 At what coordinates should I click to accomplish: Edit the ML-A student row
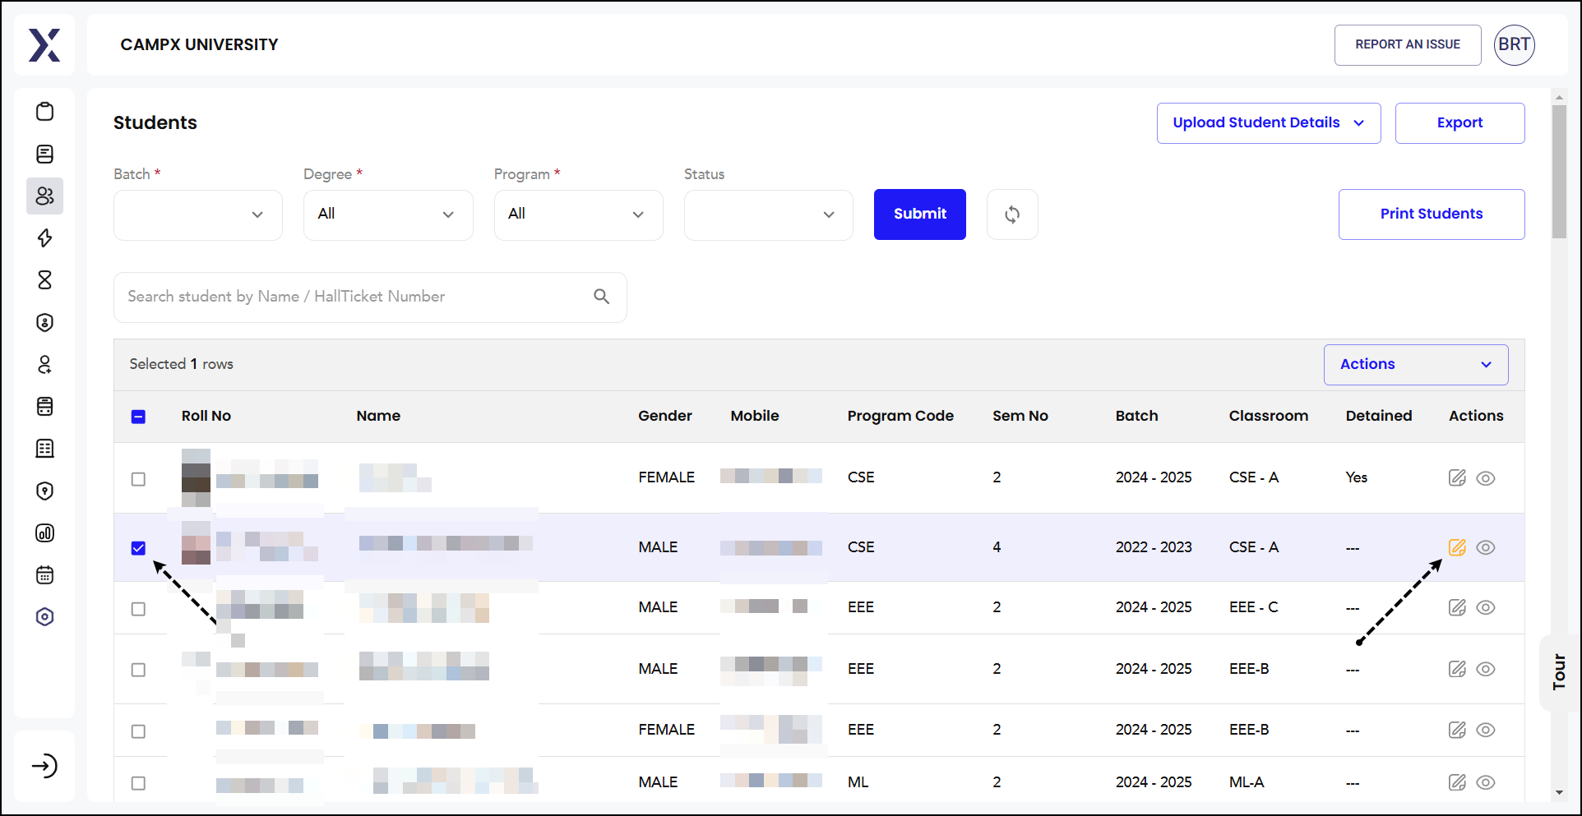pyautogui.click(x=1457, y=782)
